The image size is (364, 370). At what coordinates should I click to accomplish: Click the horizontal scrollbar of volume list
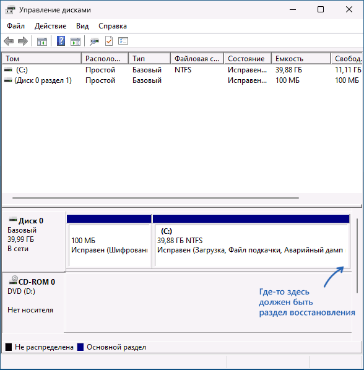tap(155, 198)
